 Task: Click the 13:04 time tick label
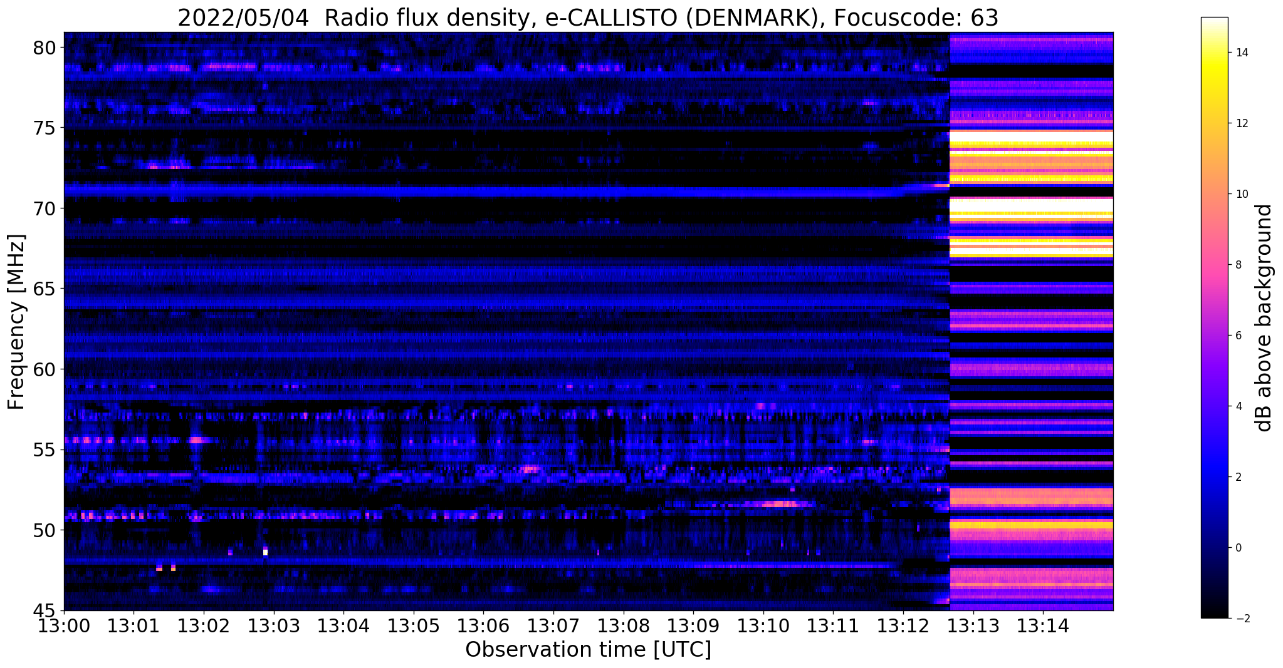(343, 625)
